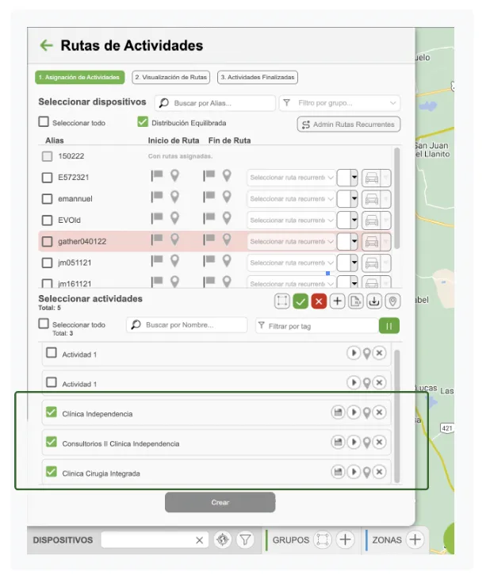The height and width of the screenshot is (579, 490).
Task: Open small color dropdown for EVOld
Action: click(x=347, y=220)
